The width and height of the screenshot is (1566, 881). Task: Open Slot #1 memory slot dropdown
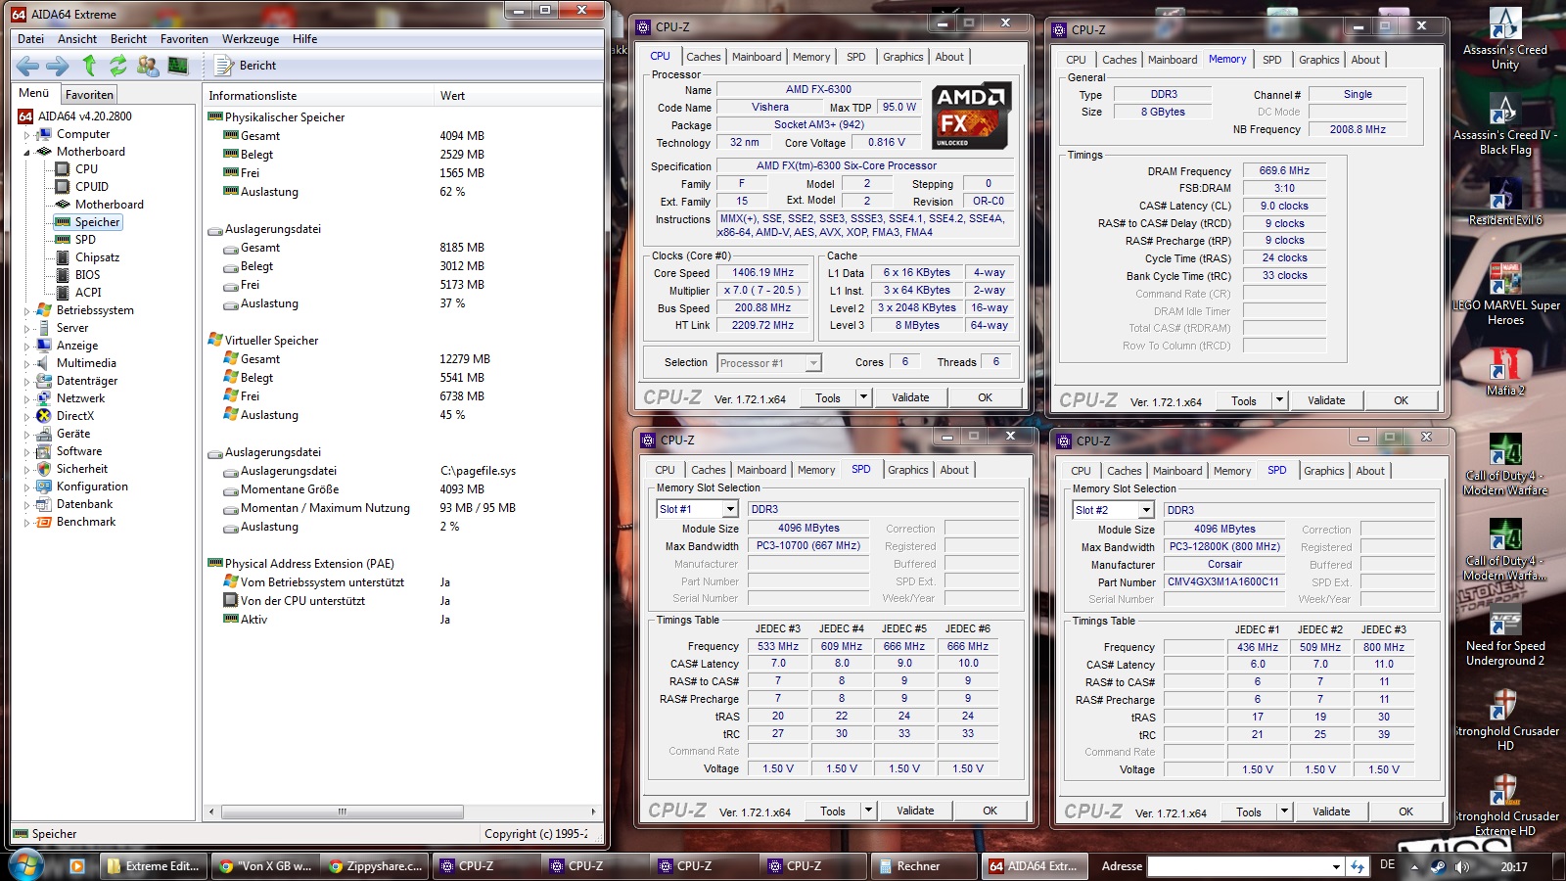730,509
